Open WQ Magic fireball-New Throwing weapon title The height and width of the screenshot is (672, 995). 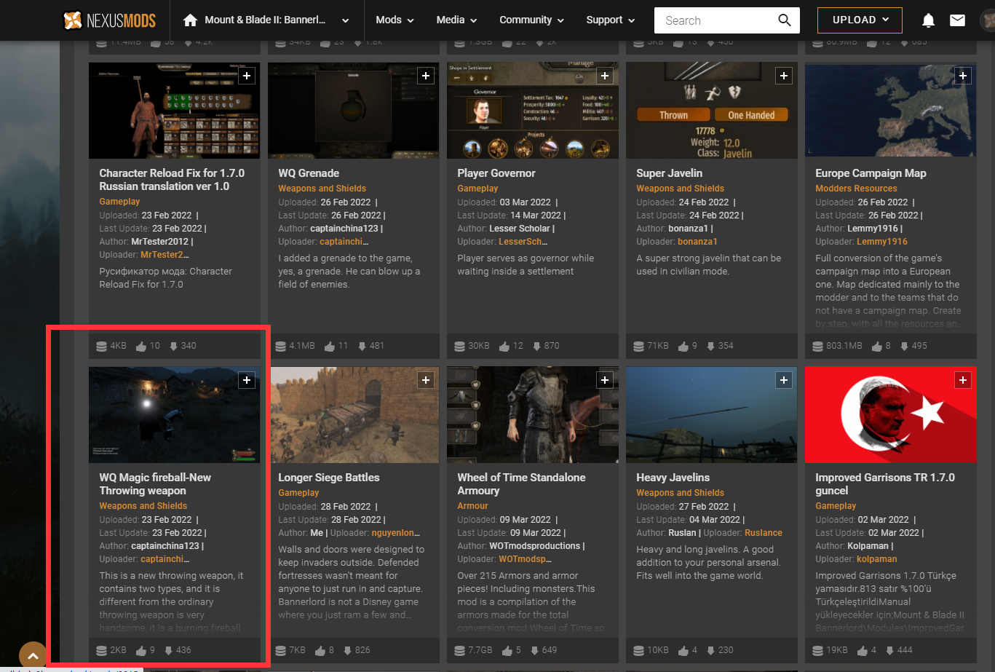point(155,484)
